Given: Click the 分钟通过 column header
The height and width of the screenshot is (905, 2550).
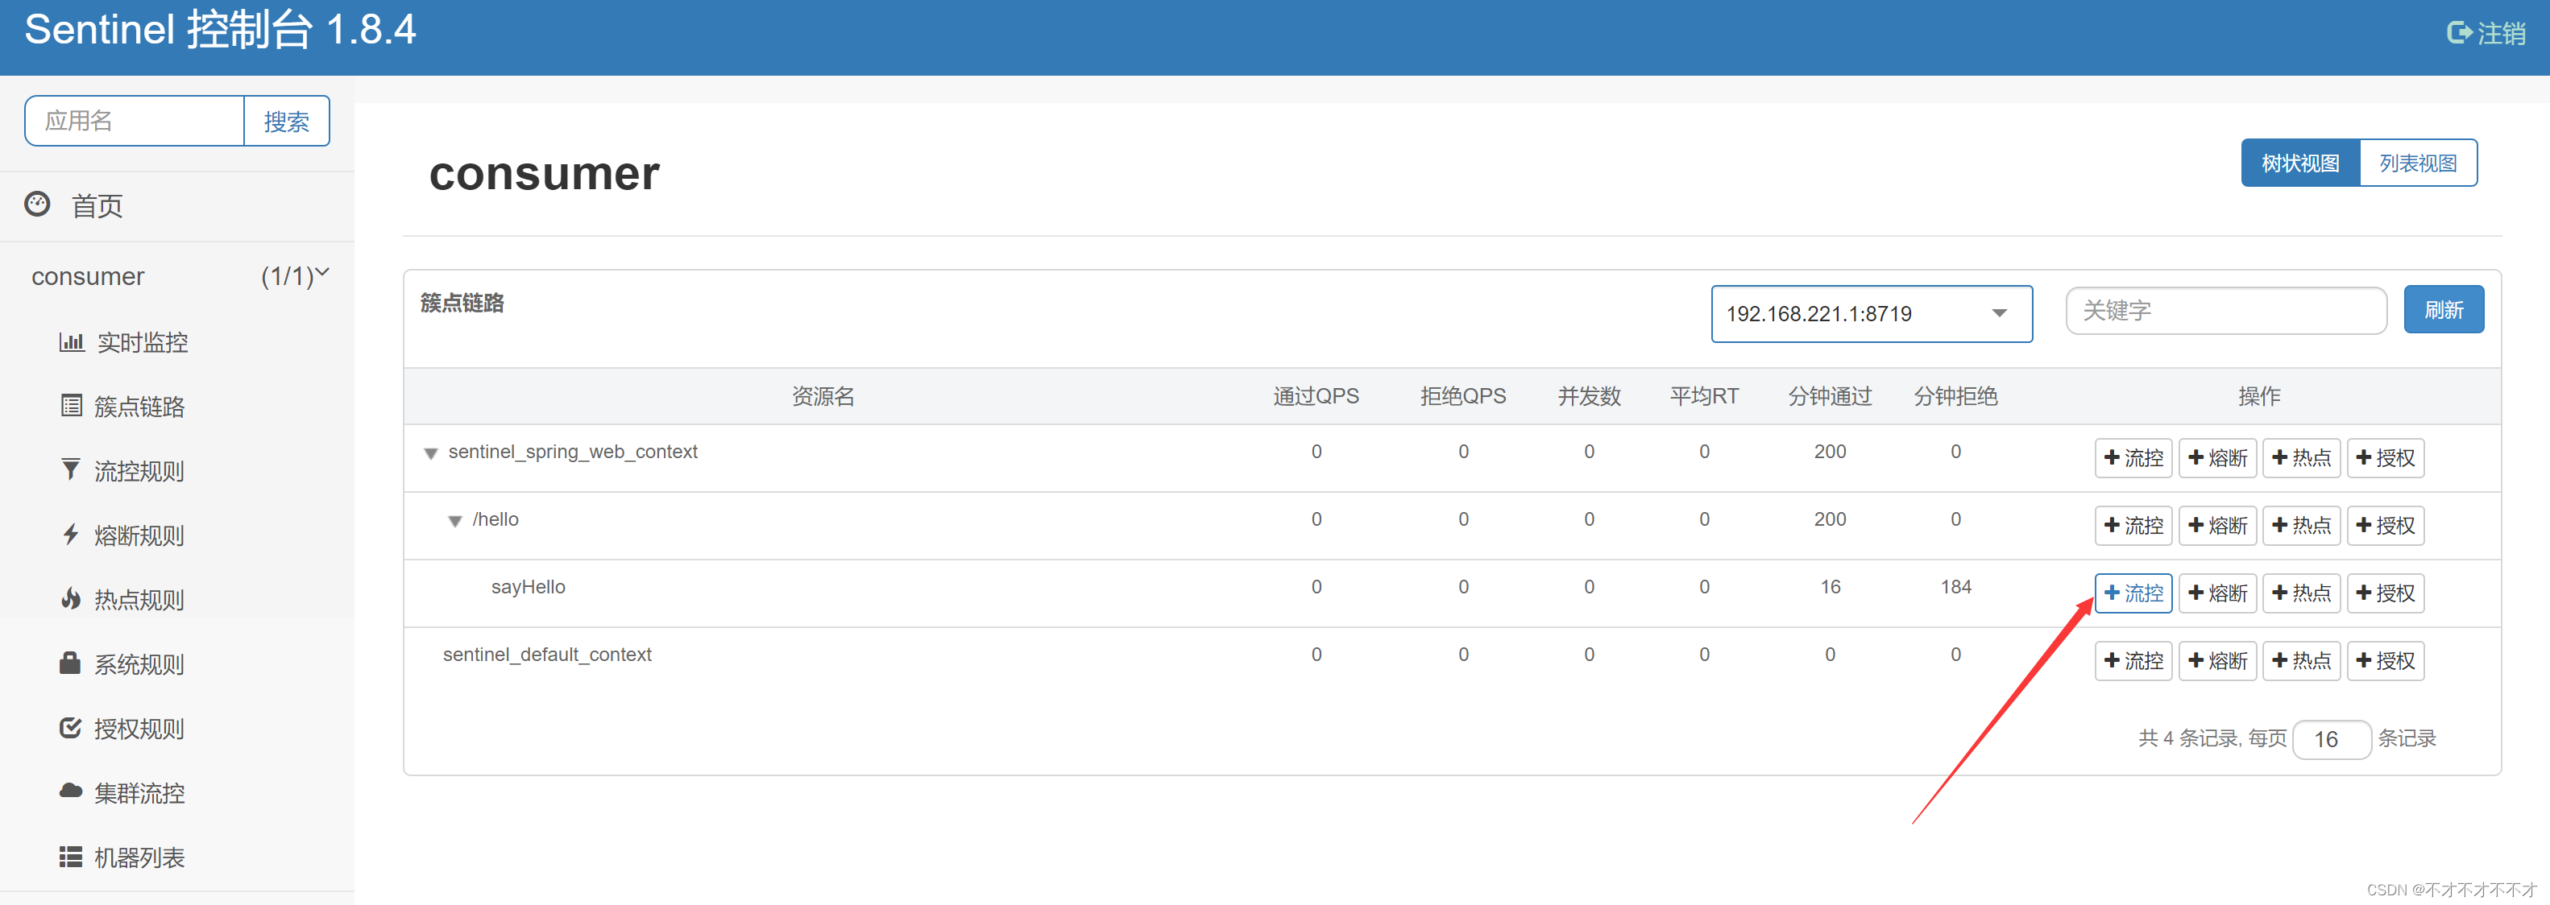Looking at the screenshot, I should (1830, 397).
